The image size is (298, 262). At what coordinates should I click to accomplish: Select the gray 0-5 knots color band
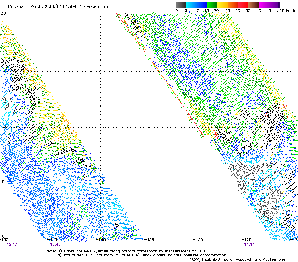(180, 5)
